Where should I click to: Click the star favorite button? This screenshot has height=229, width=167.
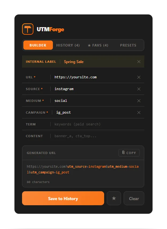point(114,198)
